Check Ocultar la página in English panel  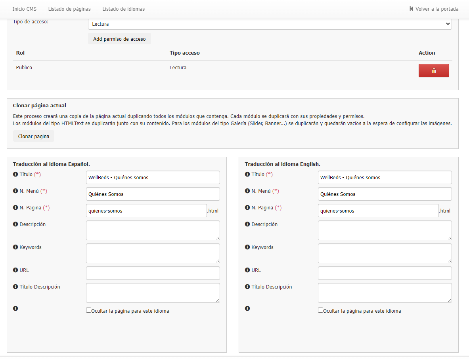click(320, 310)
